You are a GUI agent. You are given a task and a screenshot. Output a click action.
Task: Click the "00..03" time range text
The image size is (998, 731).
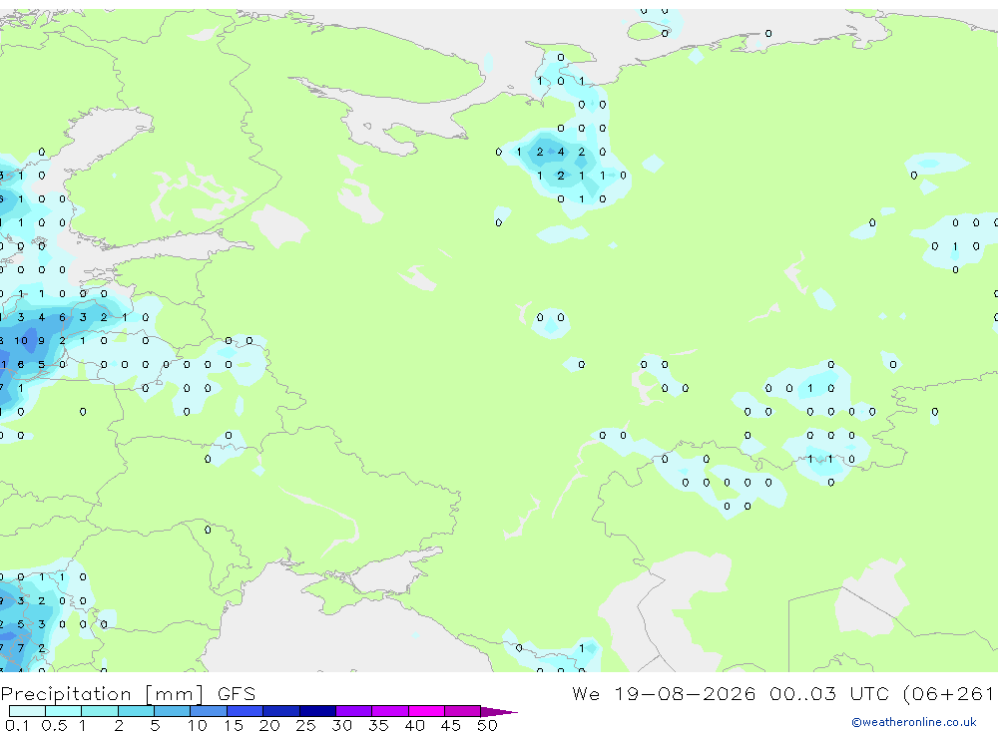pos(802,693)
